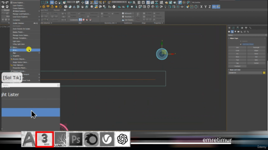This screenshot has width=268, height=150.
Task: Select the first Constraints toggle in ribbon
Action: 80,20
